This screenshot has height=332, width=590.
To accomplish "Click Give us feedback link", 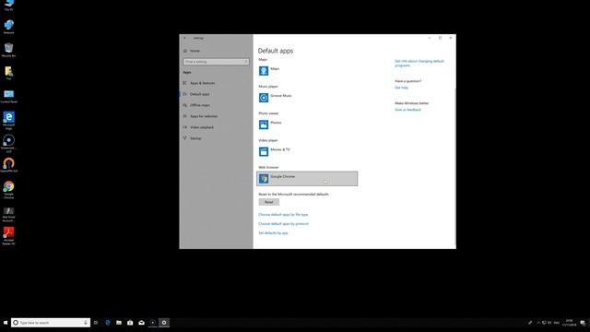I will click(407, 110).
